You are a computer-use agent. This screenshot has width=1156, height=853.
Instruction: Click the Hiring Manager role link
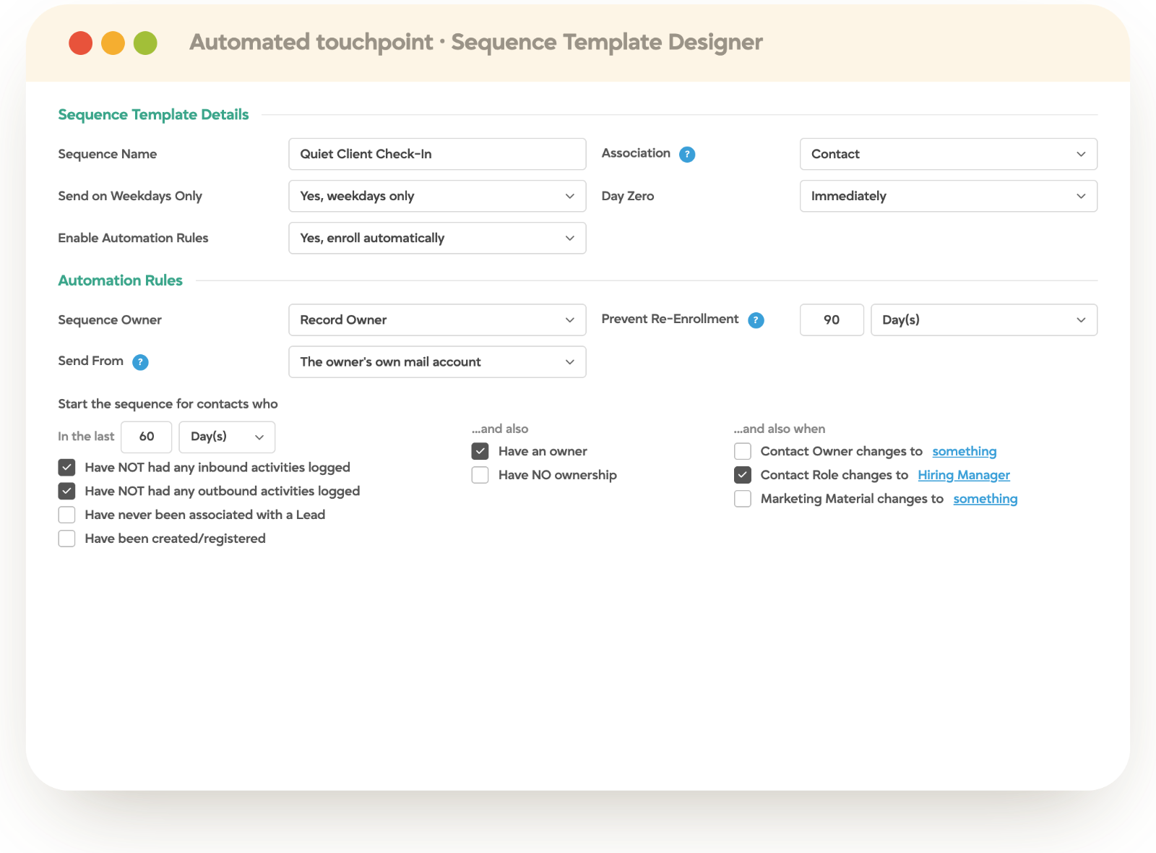click(964, 475)
